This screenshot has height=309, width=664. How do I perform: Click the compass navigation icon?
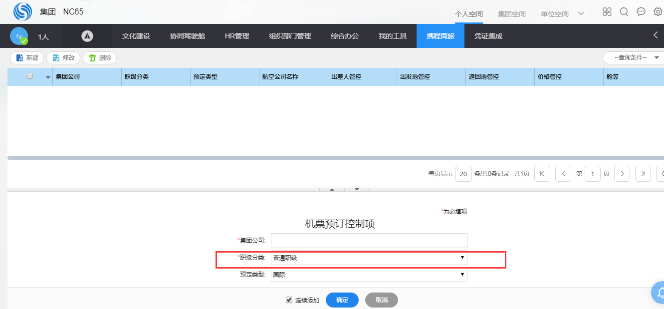[x=87, y=36]
